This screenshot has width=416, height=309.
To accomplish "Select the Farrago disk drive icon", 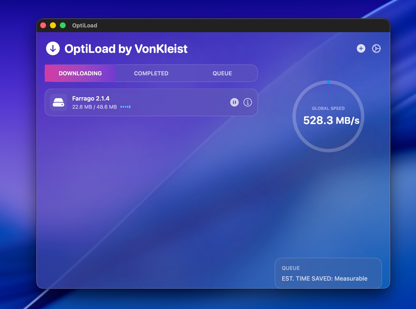I will point(59,102).
